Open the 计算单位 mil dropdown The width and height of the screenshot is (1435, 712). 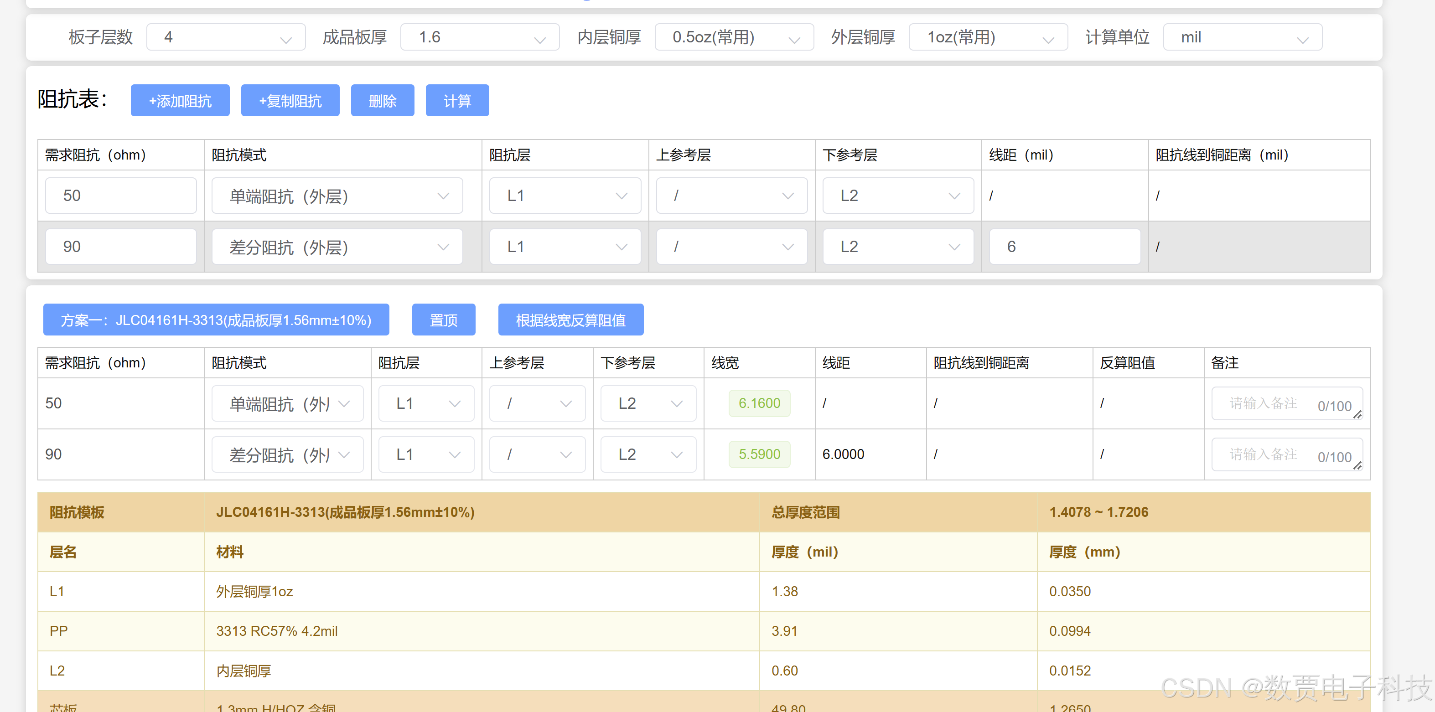point(1242,37)
